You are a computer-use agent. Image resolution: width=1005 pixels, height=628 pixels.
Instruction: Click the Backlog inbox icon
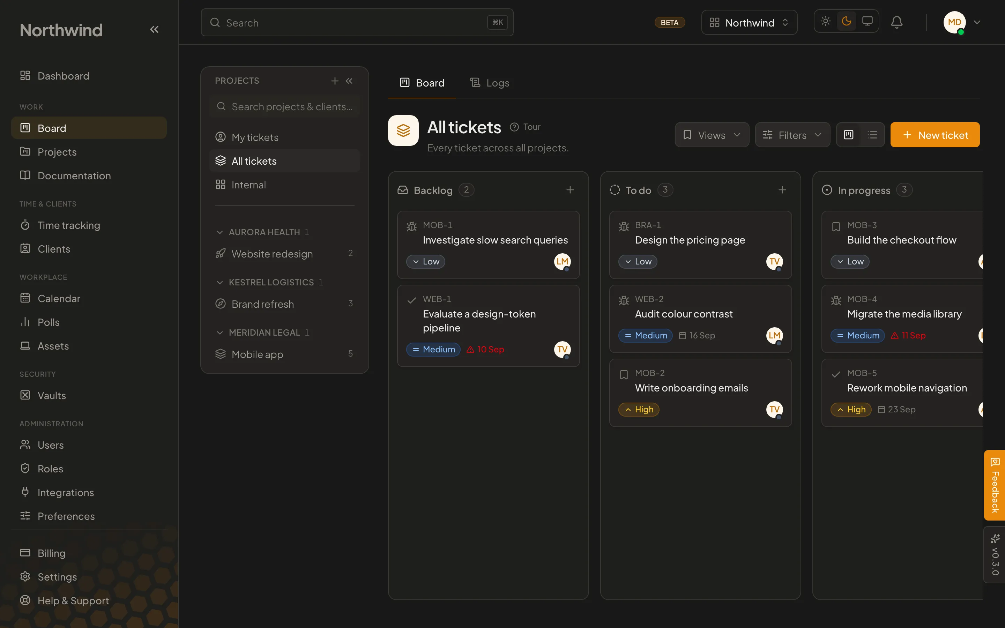[402, 190]
